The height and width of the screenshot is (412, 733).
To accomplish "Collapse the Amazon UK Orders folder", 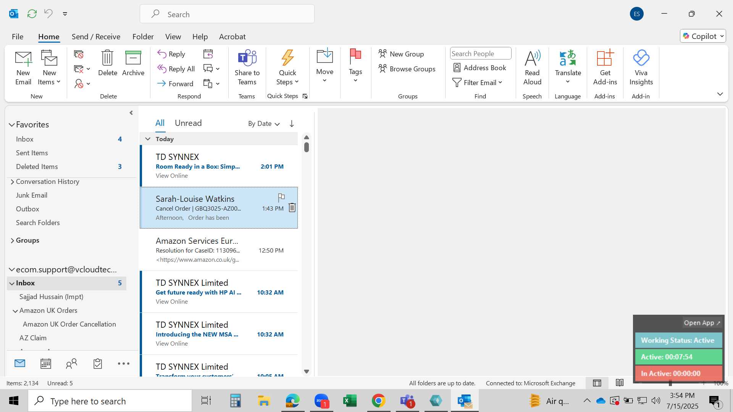I will point(15,311).
